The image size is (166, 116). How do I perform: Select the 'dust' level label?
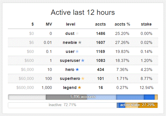pyautogui.click(x=70, y=33)
